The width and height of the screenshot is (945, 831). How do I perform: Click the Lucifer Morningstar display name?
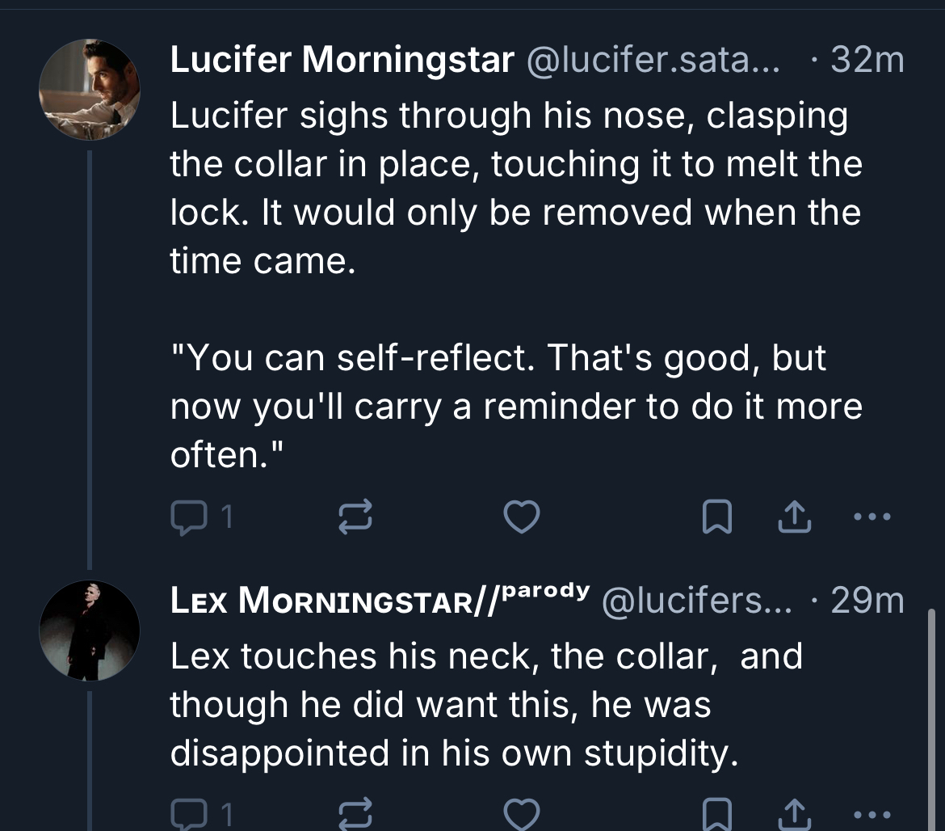pyautogui.click(x=342, y=60)
